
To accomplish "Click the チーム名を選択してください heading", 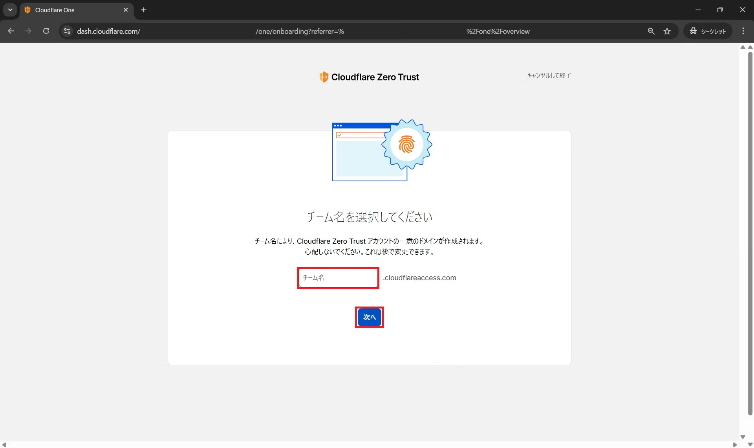I will tap(369, 217).
